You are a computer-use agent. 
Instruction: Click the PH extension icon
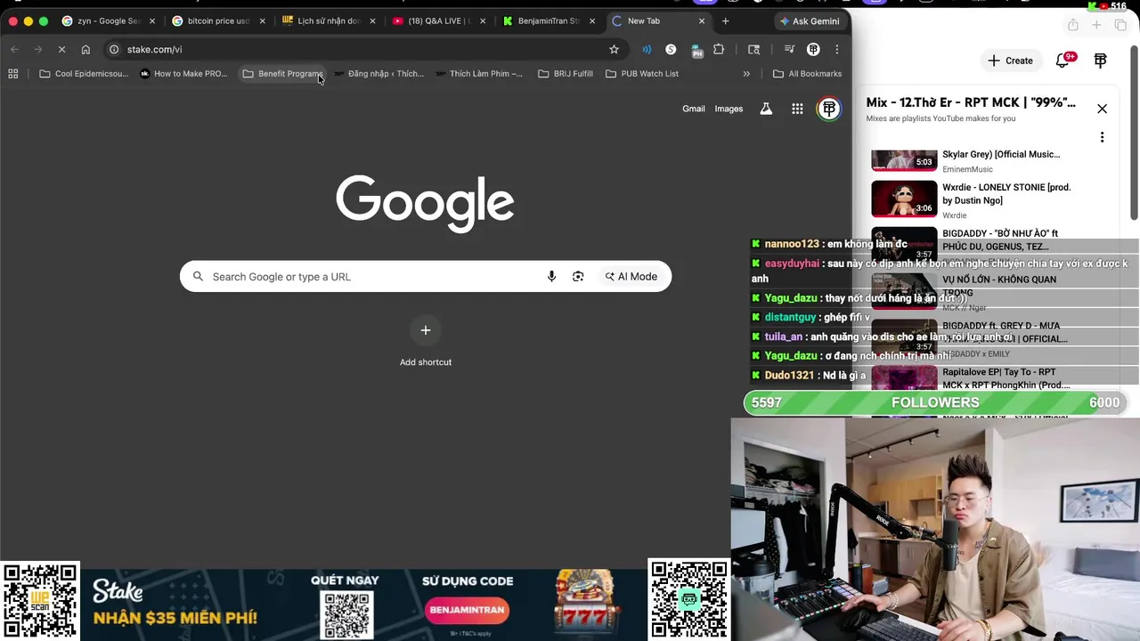tap(696, 50)
